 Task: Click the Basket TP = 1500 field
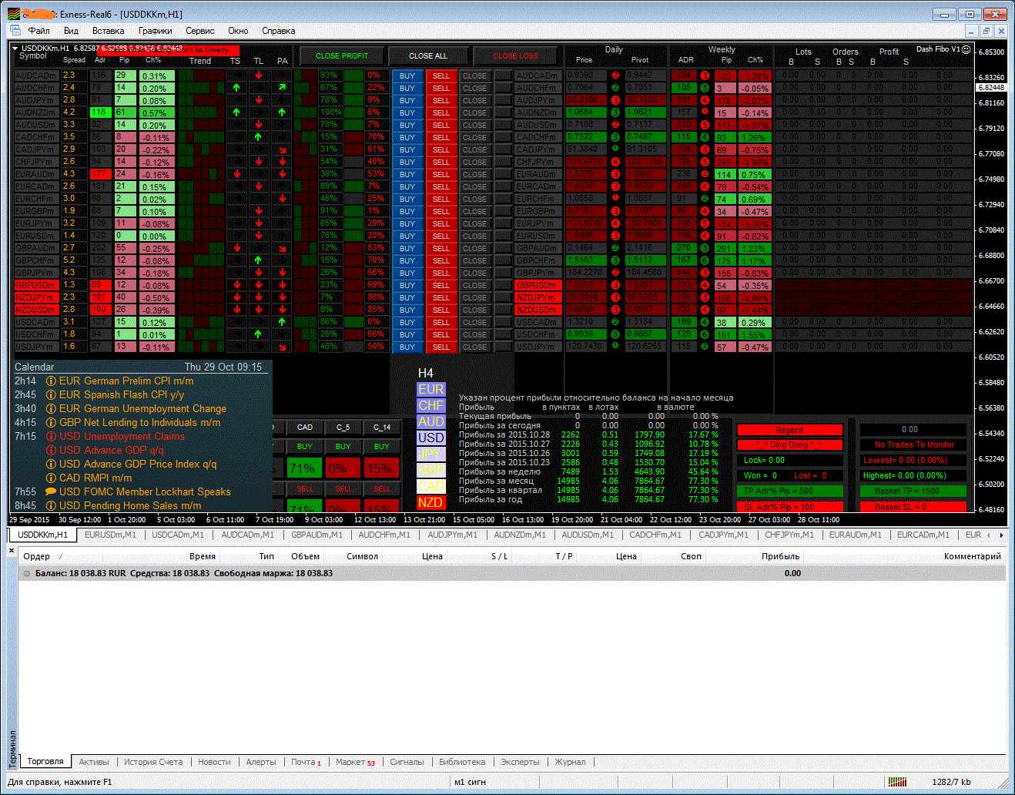[x=913, y=491]
